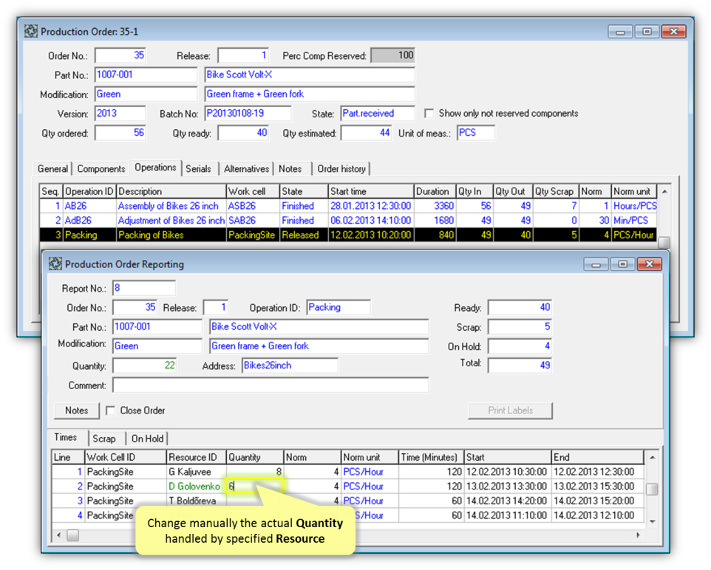Click the Time (Minutes) column header
This screenshot has width=711, height=570.
[x=431, y=457]
